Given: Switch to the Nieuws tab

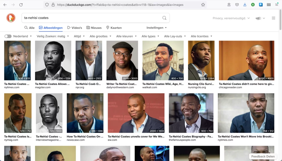Looking at the screenshot, I should click(94, 28).
